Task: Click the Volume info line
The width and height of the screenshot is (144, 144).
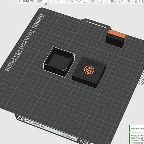Action: [138, 140]
